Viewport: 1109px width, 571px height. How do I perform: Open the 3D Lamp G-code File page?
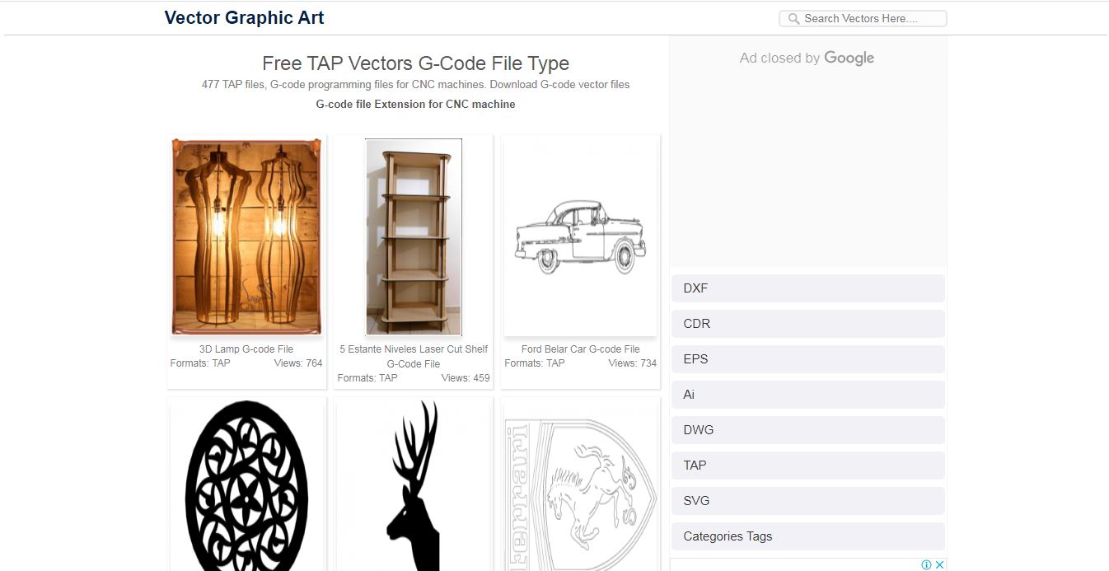[246, 349]
